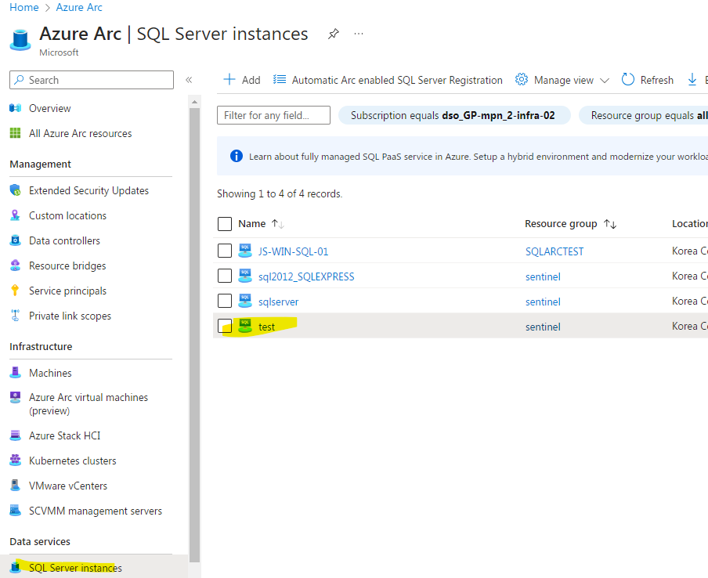Viewport: 708px width, 578px height.
Task: Open the SQLARCTEST resource group link
Action: [554, 251]
